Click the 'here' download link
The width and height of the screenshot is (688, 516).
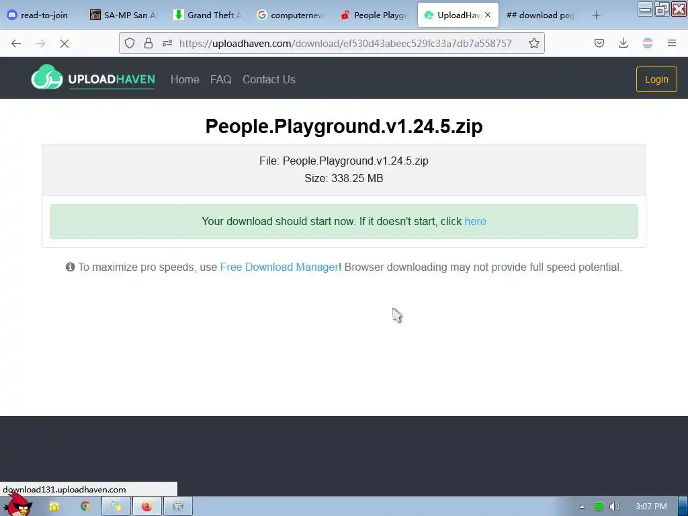coord(475,221)
